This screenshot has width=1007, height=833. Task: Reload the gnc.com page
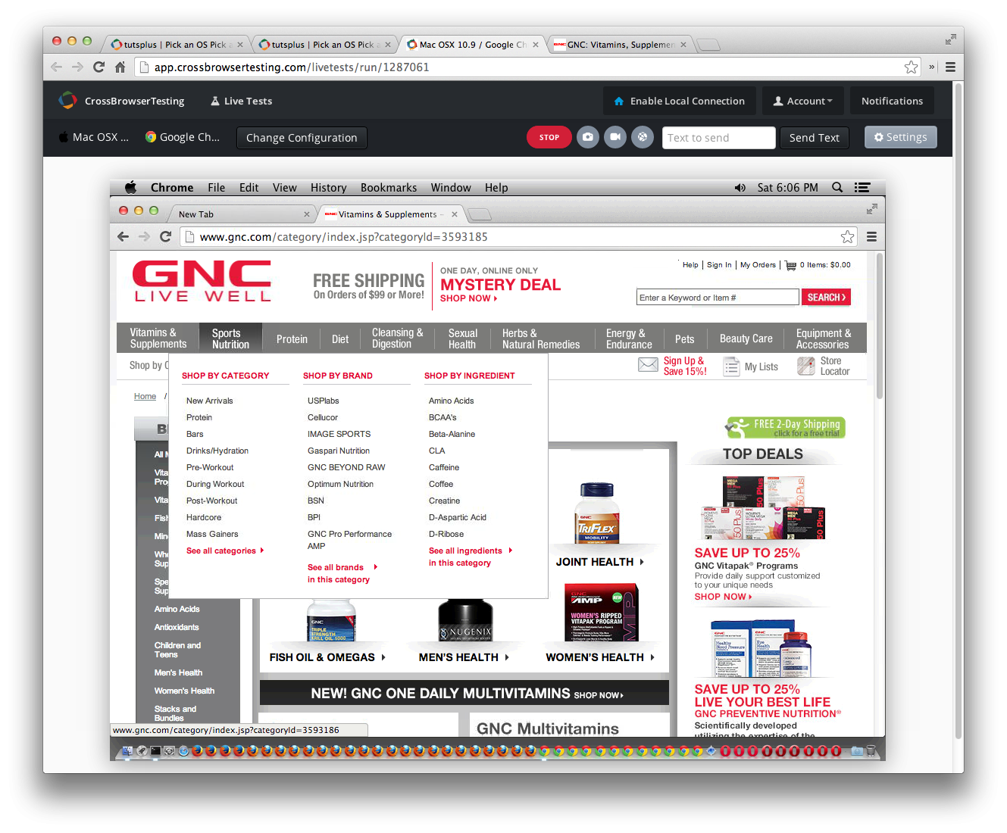point(166,236)
